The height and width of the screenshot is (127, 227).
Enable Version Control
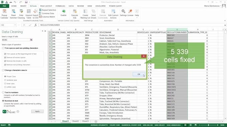click(x=63, y=13)
